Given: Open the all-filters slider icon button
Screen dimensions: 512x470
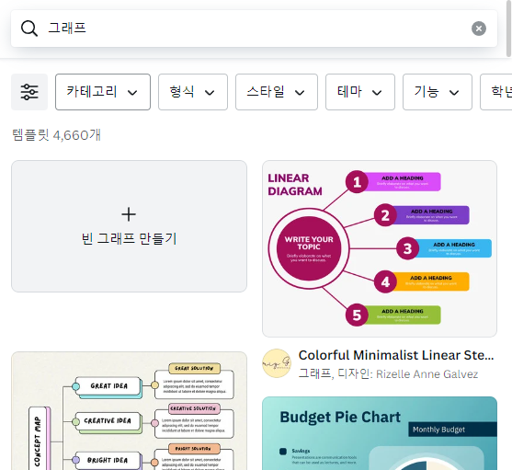Looking at the screenshot, I should coord(29,92).
